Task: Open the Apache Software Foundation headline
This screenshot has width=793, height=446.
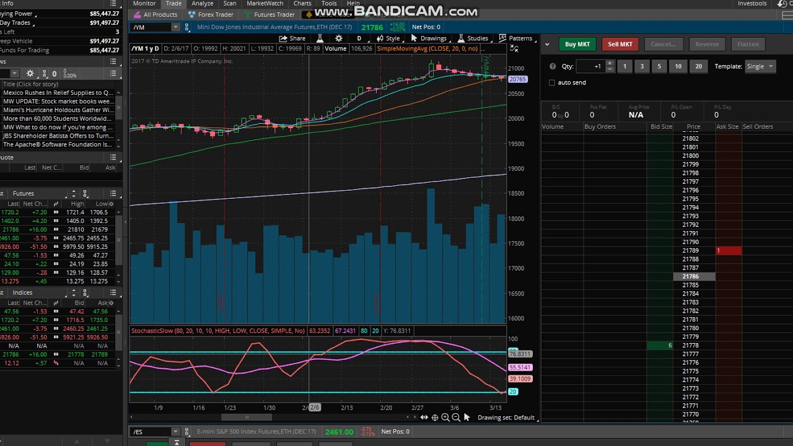Action: tap(58, 145)
